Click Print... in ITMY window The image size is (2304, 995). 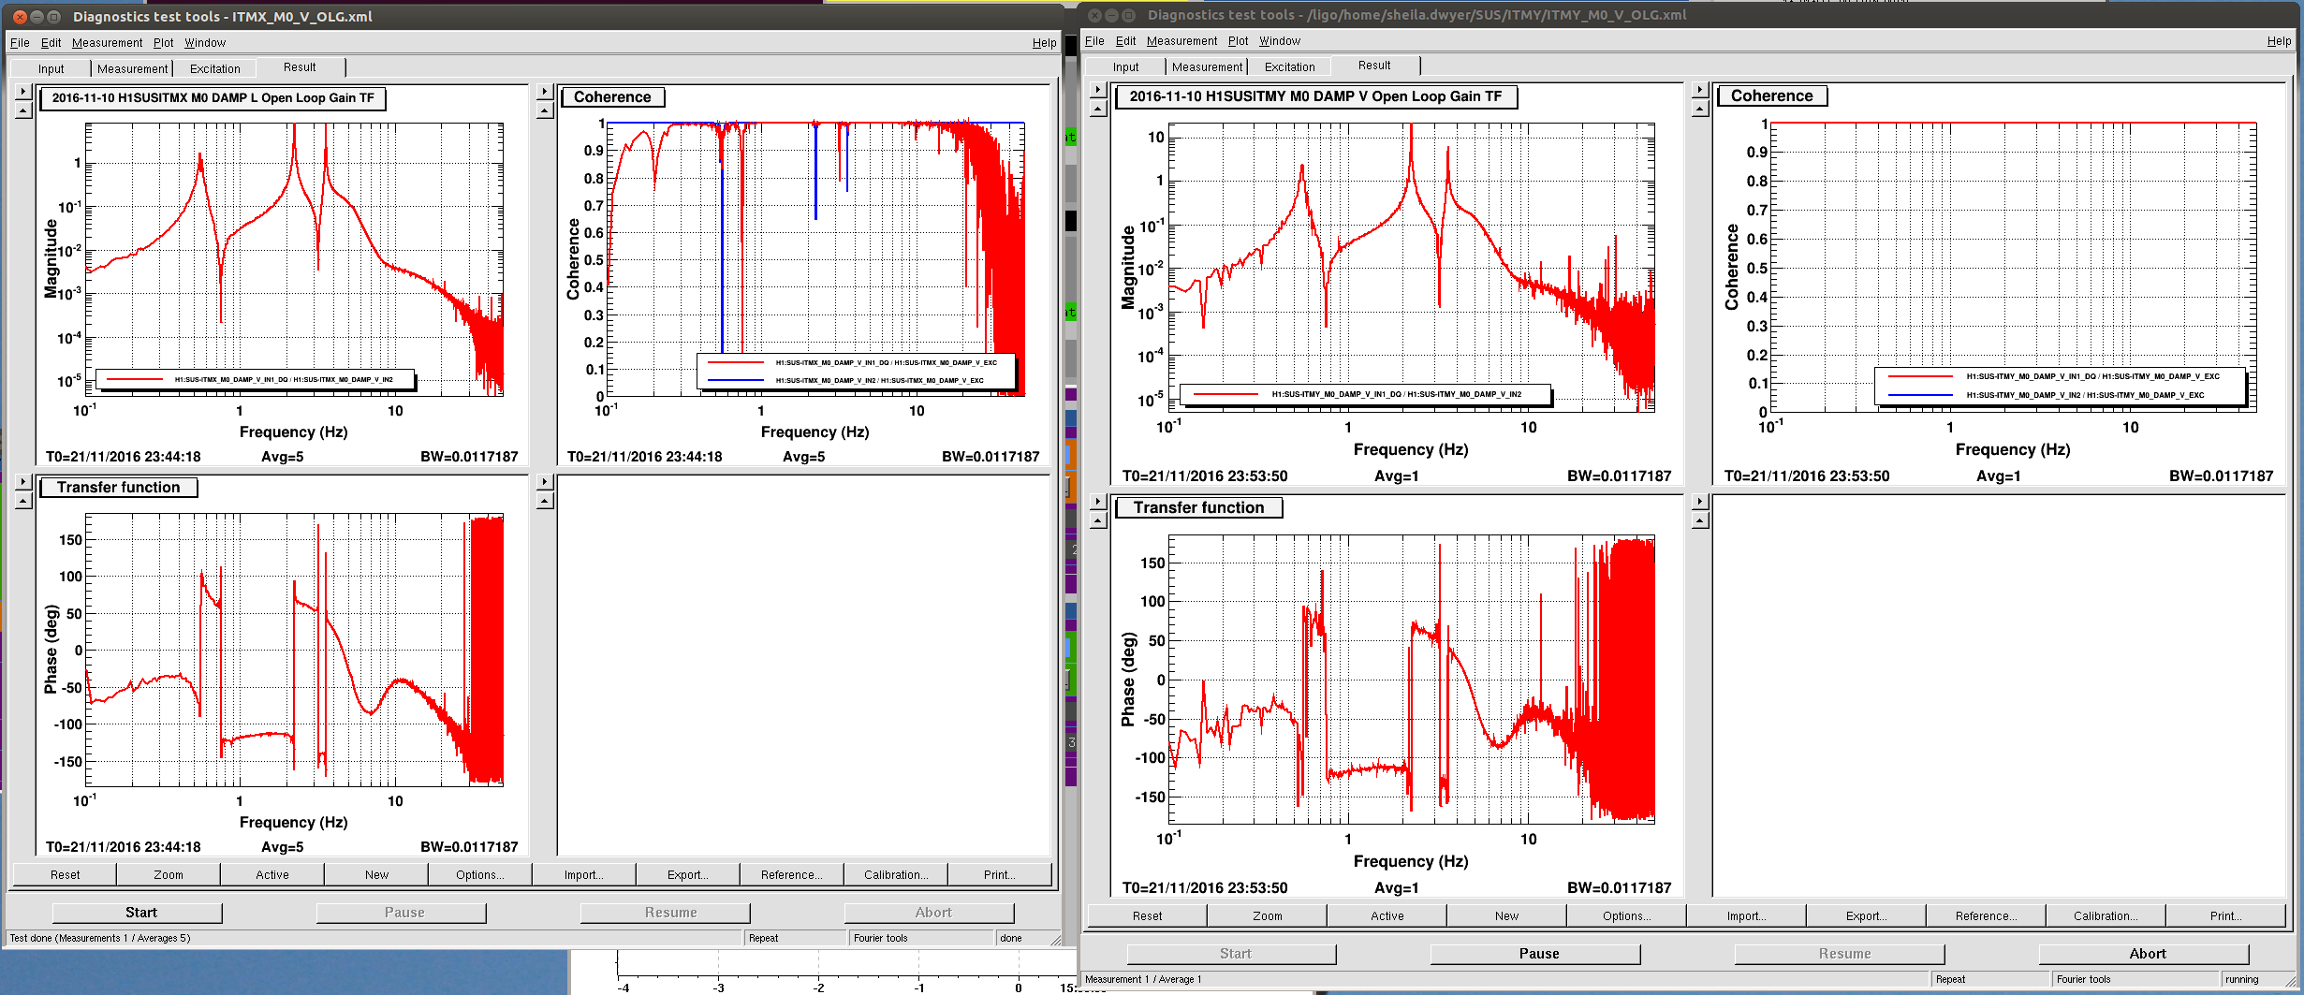click(x=2226, y=915)
